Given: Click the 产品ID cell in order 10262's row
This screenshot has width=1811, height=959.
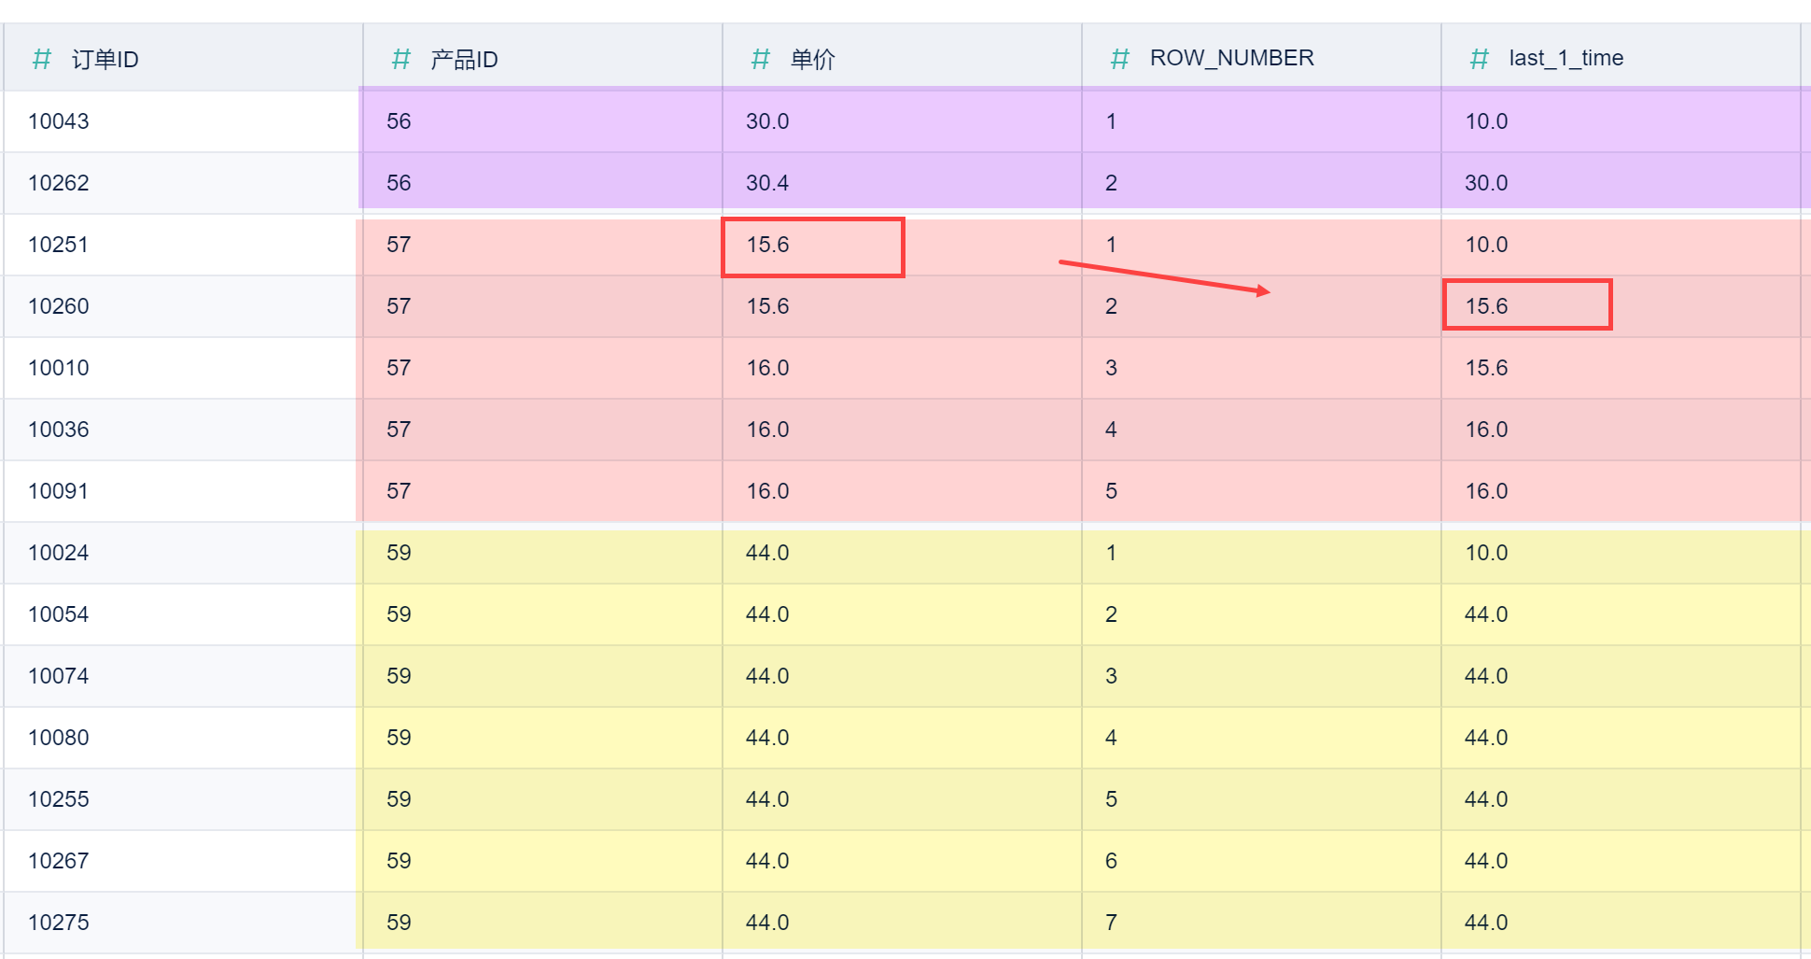Looking at the screenshot, I should (399, 183).
